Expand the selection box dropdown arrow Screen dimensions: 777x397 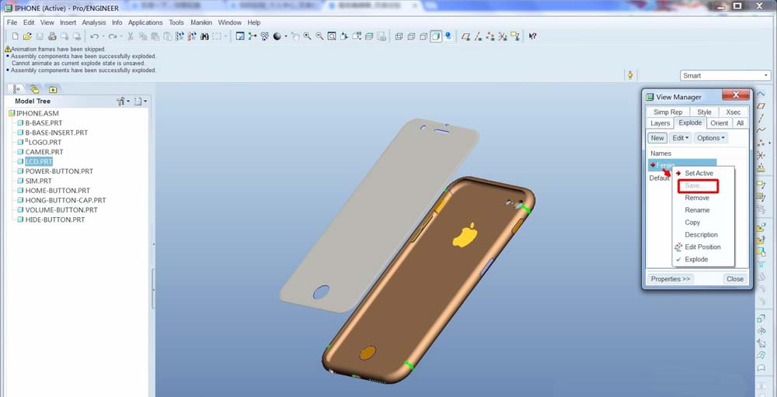[225, 36]
